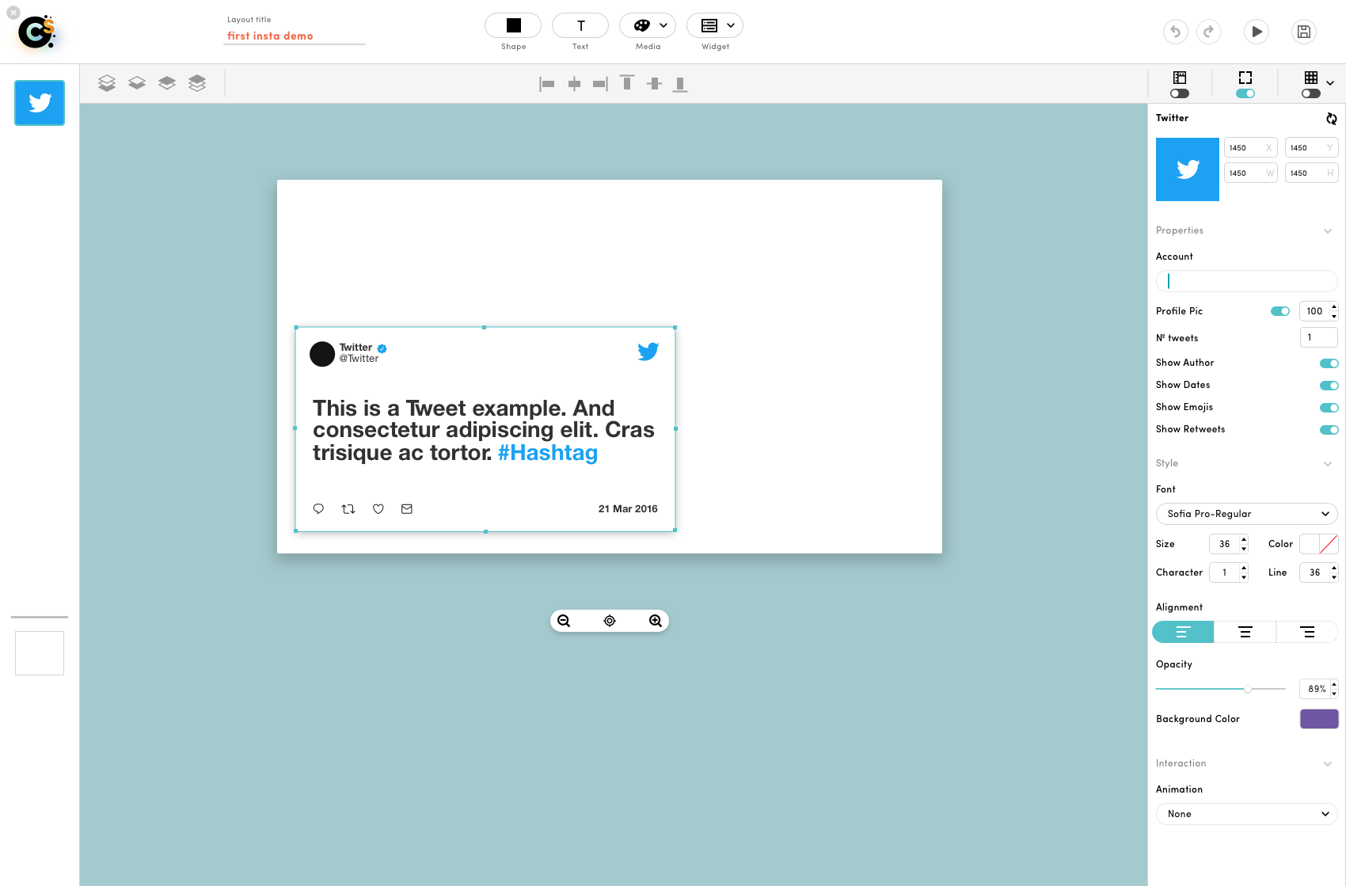Click the Shape tool button

(x=513, y=25)
